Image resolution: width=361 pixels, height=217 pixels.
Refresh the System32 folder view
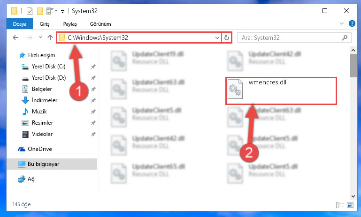click(x=227, y=37)
